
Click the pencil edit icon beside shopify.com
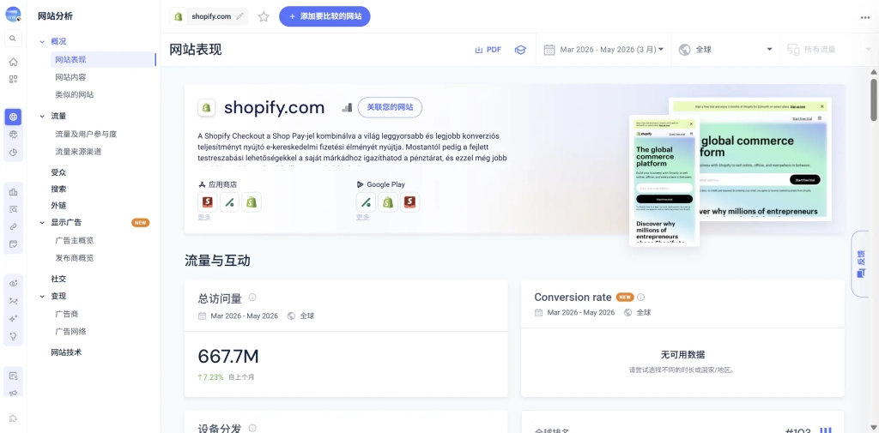[x=240, y=16]
